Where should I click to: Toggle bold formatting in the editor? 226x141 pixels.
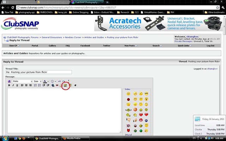point(9,85)
